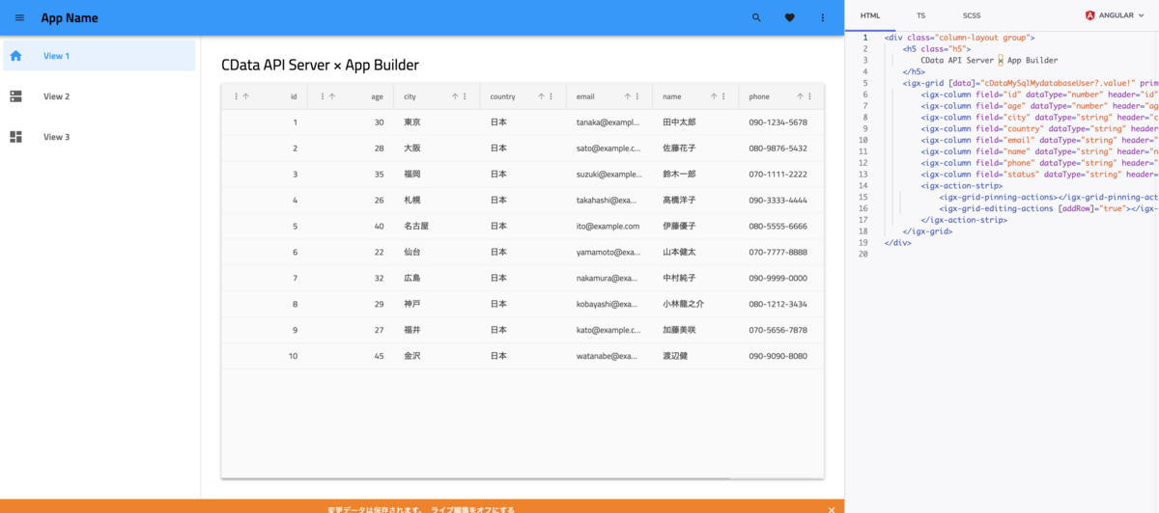Click the email cell ito@example.com
This screenshot has width=1159, height=513.
pos(608,226)
